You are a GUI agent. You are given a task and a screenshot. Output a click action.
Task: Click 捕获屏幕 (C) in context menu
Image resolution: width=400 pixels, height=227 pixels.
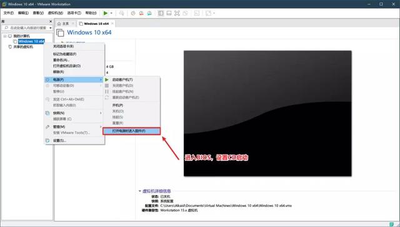pos(74,119)
